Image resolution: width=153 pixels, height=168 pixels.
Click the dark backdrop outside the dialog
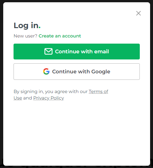point(1,84)
